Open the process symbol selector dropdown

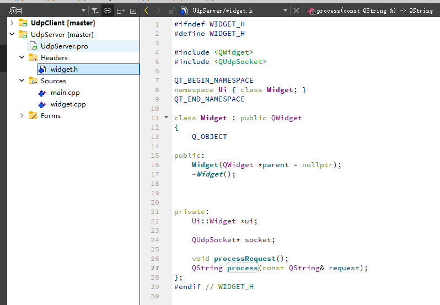point(374,10)
